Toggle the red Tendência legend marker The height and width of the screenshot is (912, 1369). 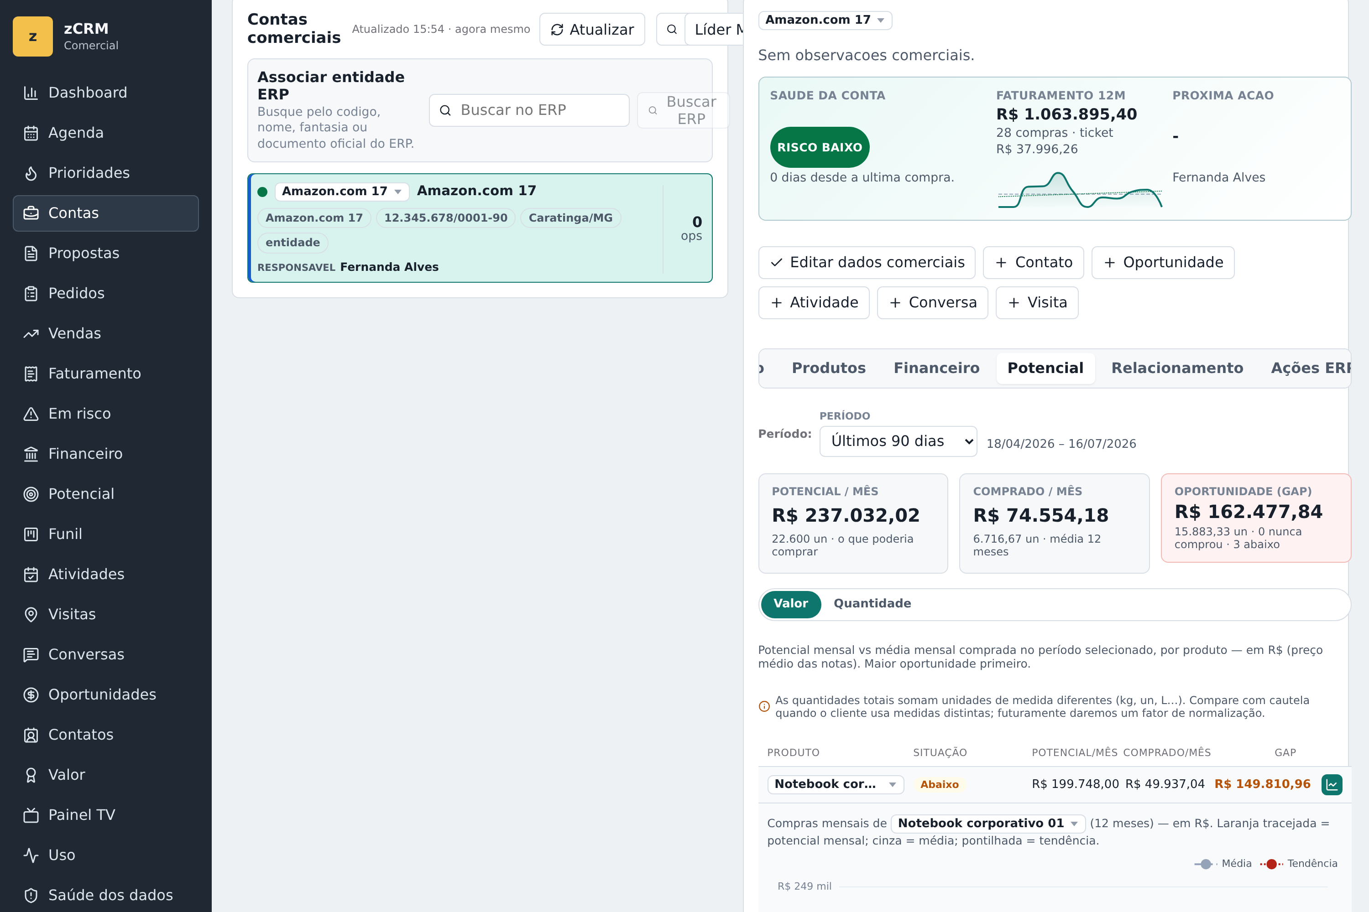point(1272,864)
